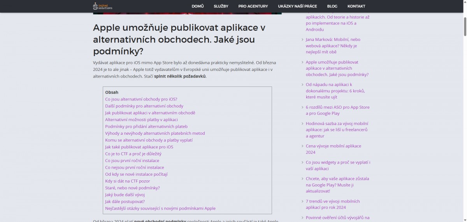Open 'Hodinová sazba za vývoj mobilní aplikace' post
467x222 pixels.
(337, 130)
